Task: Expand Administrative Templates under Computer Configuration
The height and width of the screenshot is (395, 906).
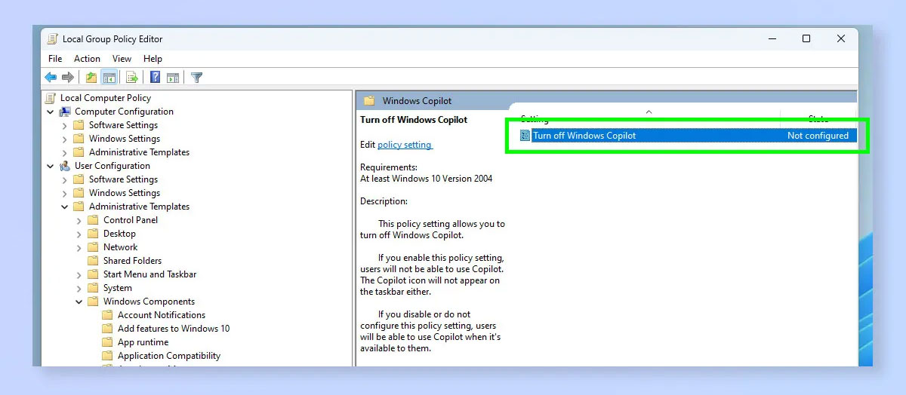Action: coord(65,152)
